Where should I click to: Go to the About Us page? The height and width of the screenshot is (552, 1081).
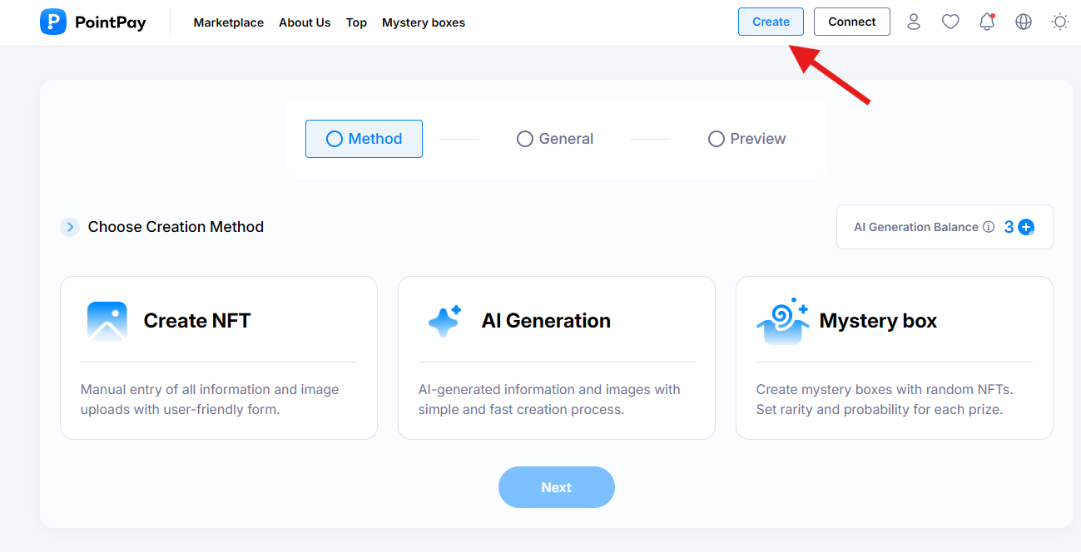[305, 22]
